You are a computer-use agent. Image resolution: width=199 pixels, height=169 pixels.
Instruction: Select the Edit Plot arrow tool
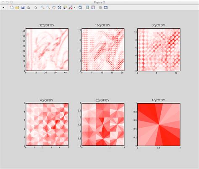[36, 8]
